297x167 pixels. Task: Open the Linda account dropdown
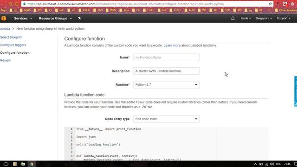tap(245, 19)
